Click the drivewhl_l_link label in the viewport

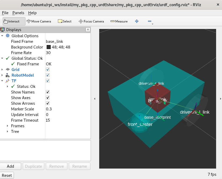point(195,112)
